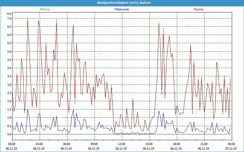Click the m/s unit label
This screenshot has height=152, width=244.
(9, 14)
